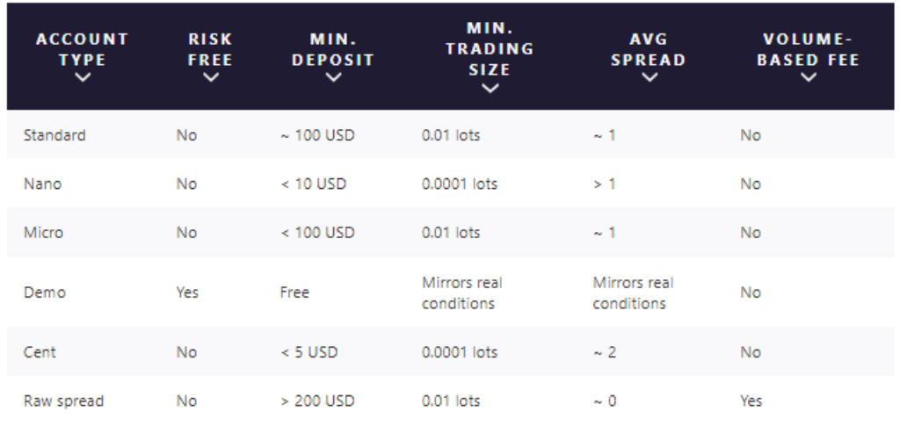Sort by the Account Type column header text
This screenshot has height=441, width=900.
pyautogui.click(x=83, y=49)
